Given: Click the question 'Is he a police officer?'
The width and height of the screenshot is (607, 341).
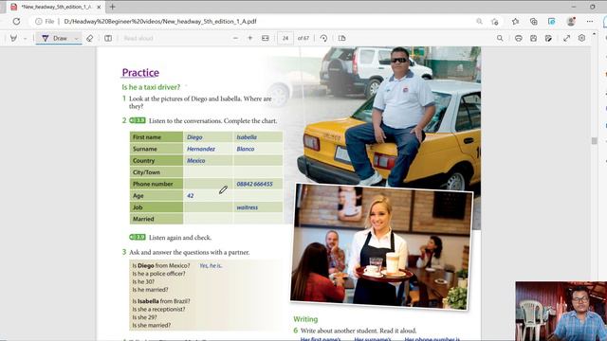Looking at the screenshot, I should [158, 274].
